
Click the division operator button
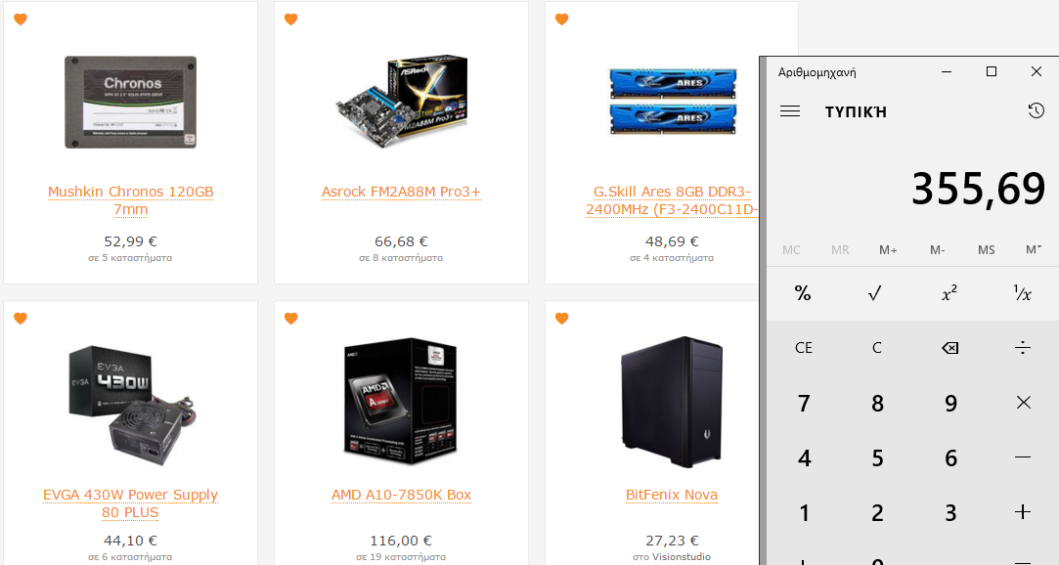point(1023,348)
